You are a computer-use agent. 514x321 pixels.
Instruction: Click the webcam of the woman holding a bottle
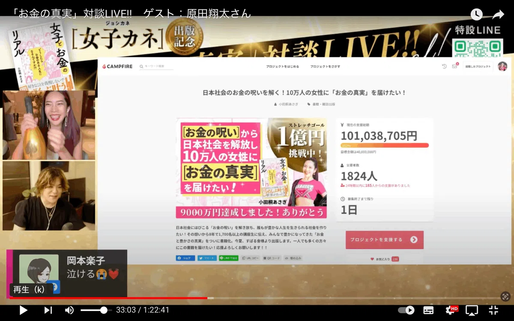(x=49, y=125)
